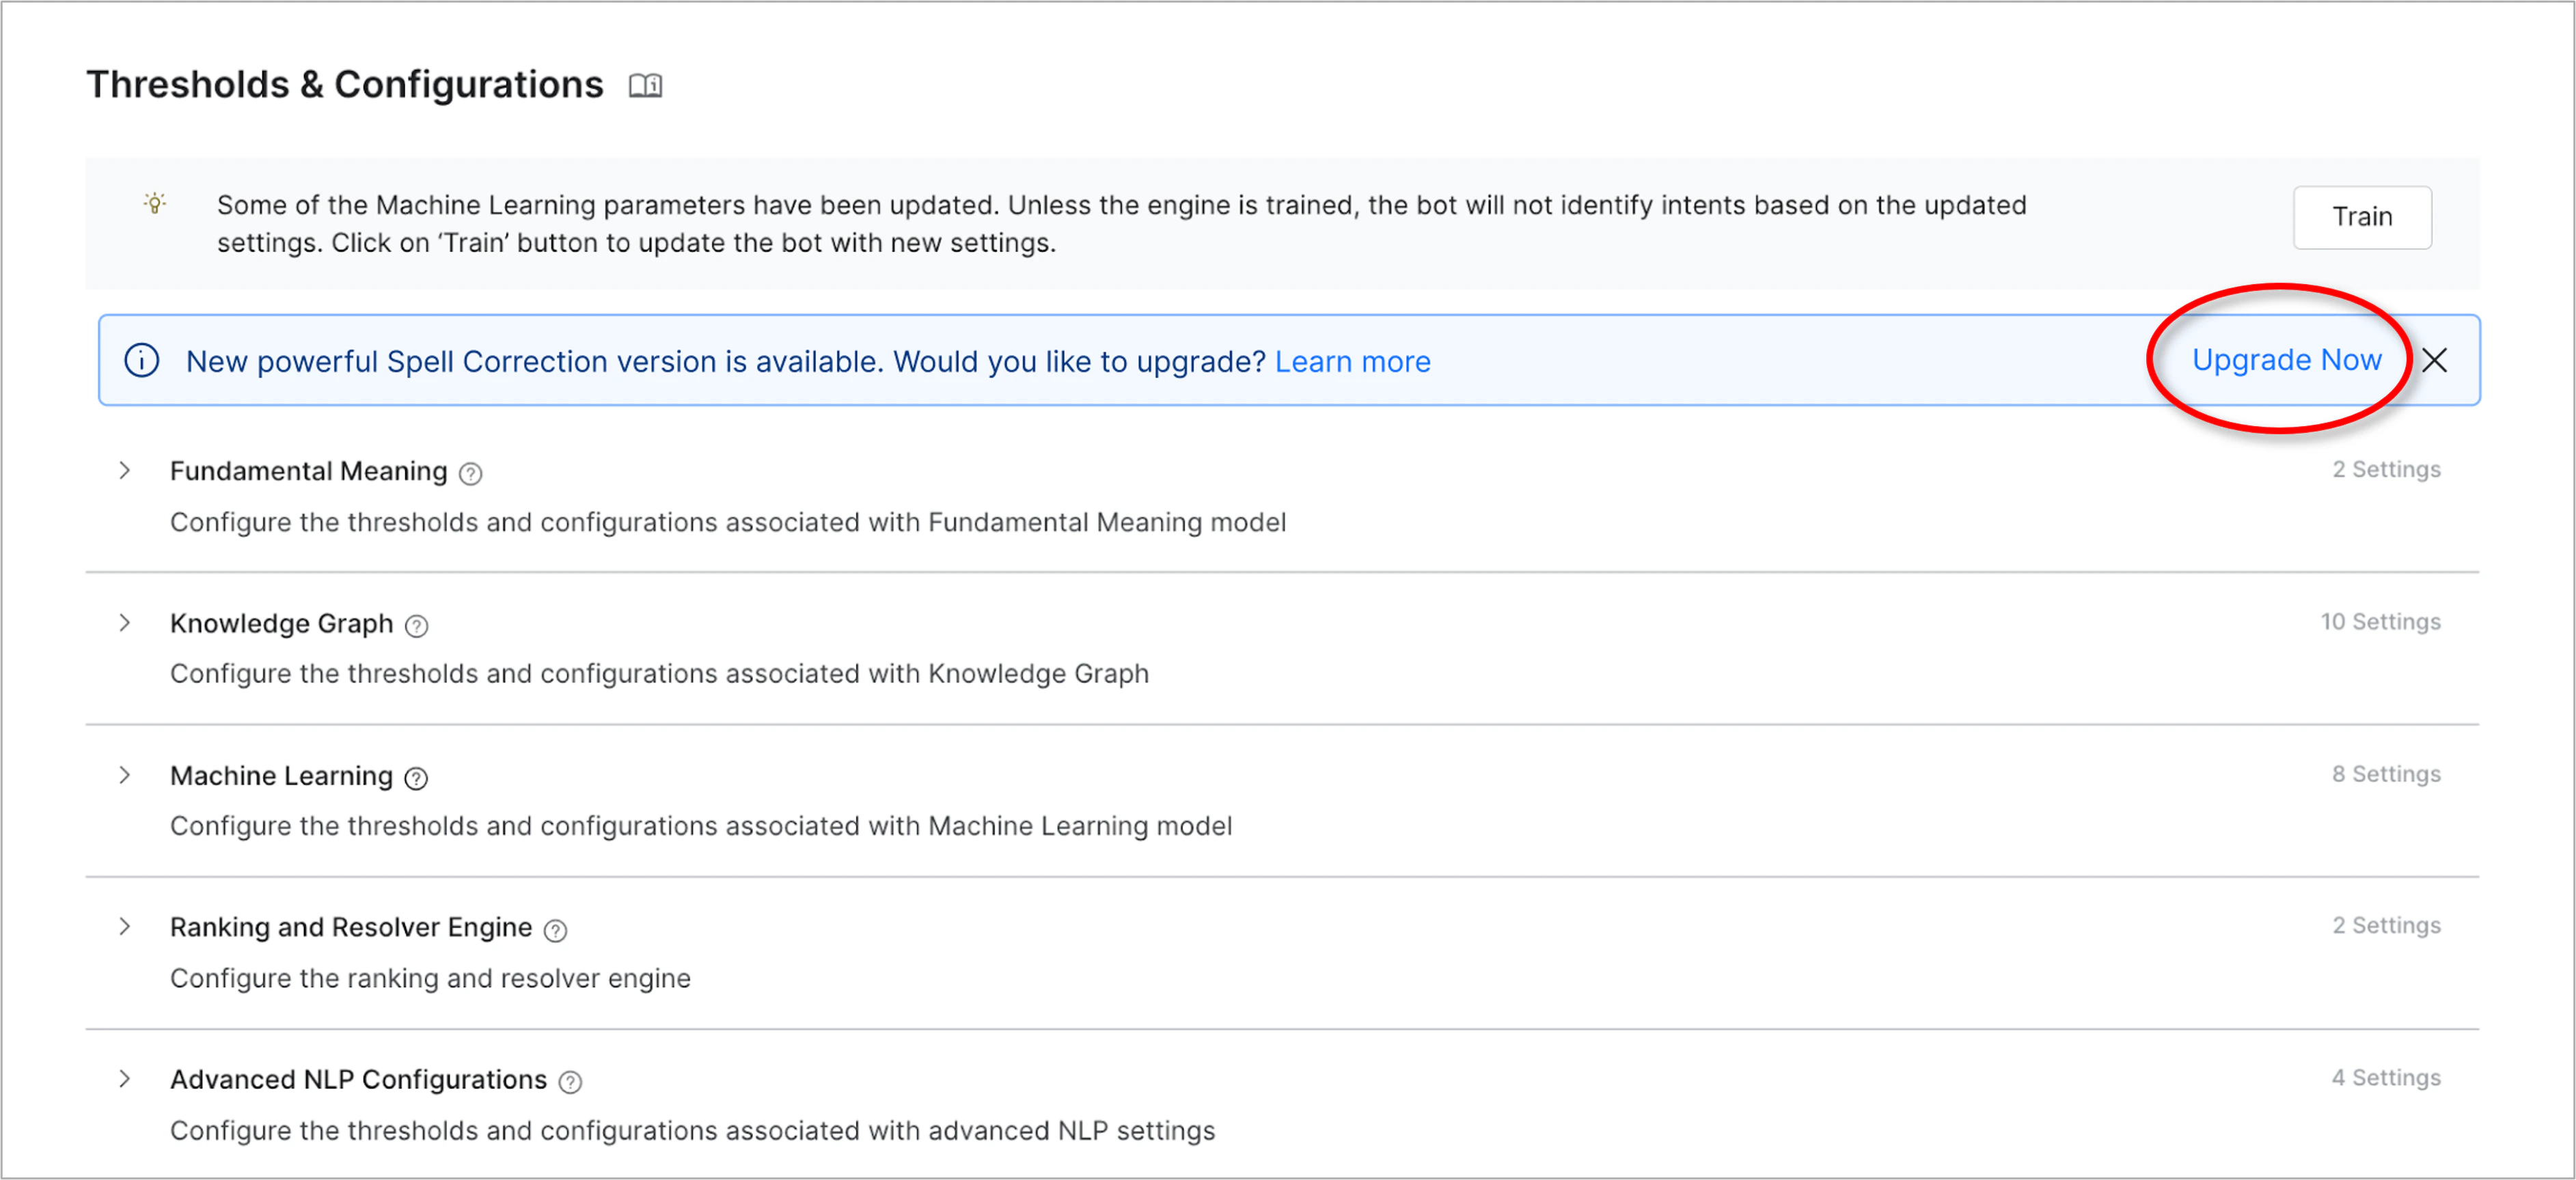Image resolution: width=2576 pixels, height=1180 pixels.
Task: Open Advanced NLP Configurations help icon
Action: click(570, 1082)
